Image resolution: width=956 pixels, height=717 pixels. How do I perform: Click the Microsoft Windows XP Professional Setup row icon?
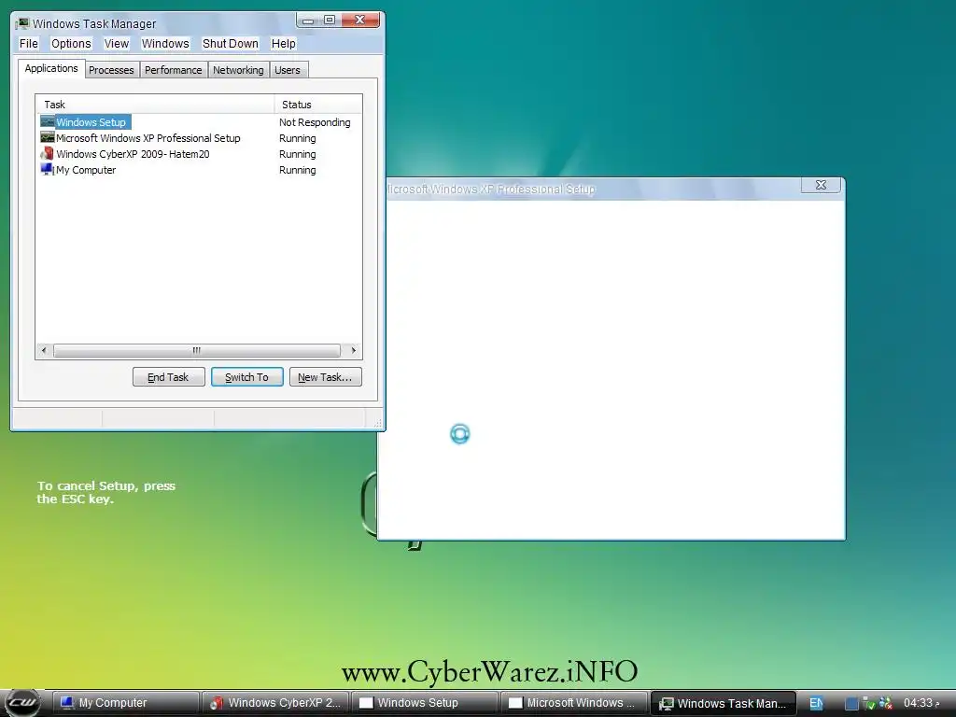47,137
